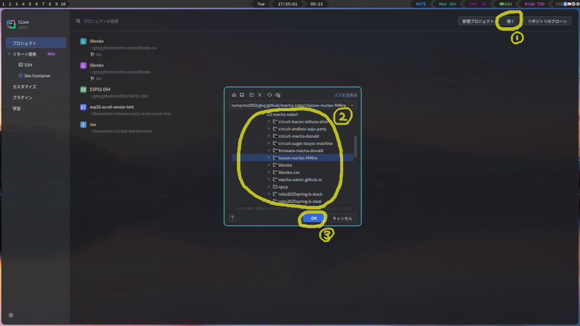Toggle show hidden files eye icon
Screen dimensions: 580x326
click(278, 95)
